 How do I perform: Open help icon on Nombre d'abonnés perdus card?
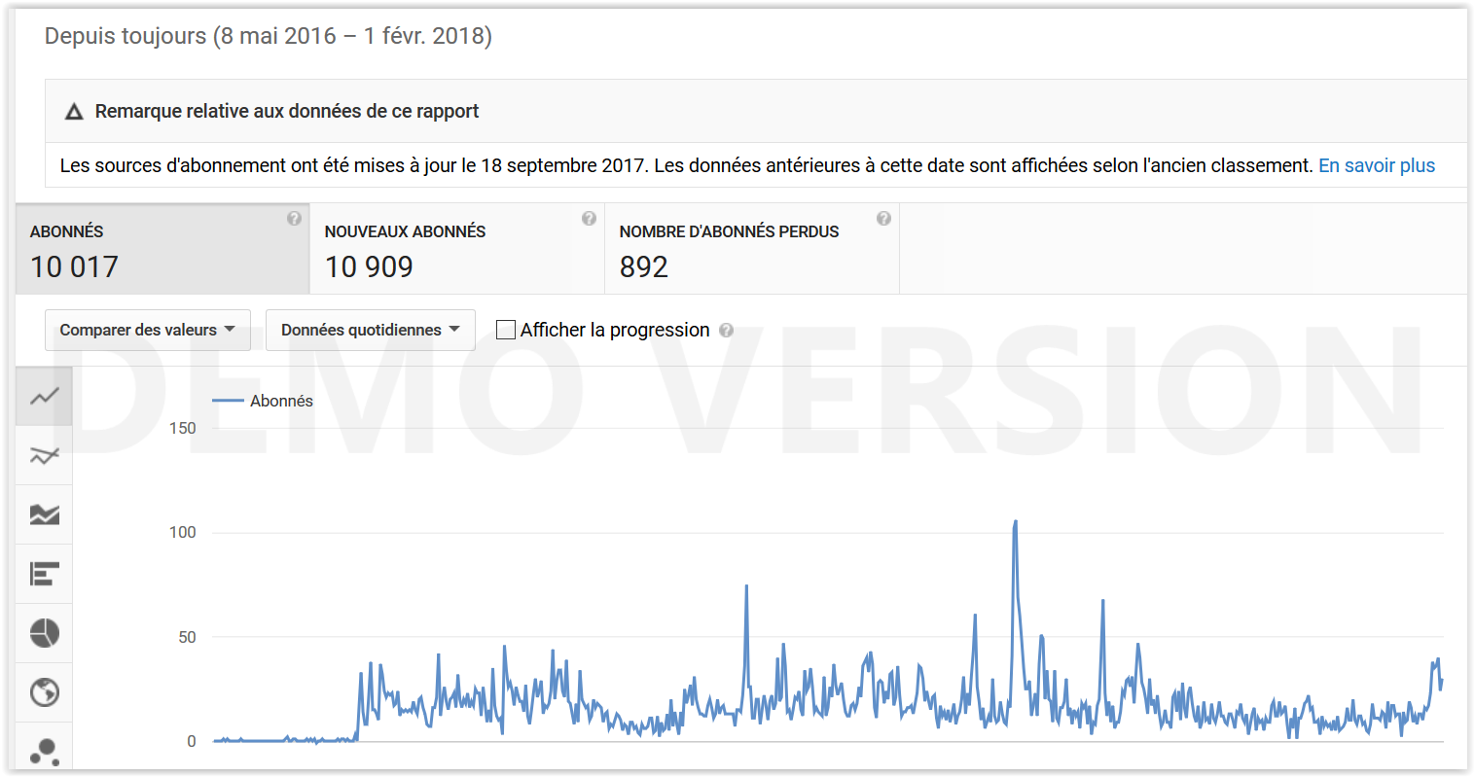point(883,219)
